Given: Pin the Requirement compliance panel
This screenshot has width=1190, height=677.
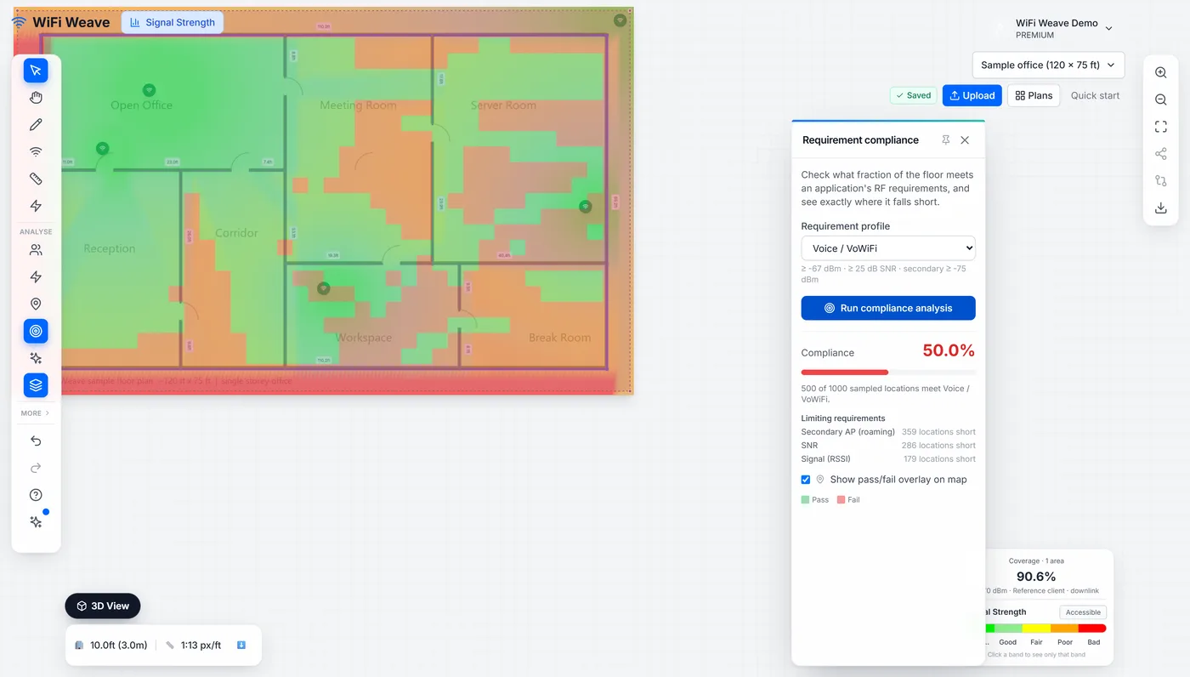Looking at the screenshot, I should click(x=946, y=140).
